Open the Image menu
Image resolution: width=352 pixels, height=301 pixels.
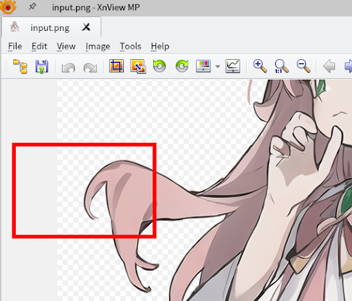pos(98,47)
